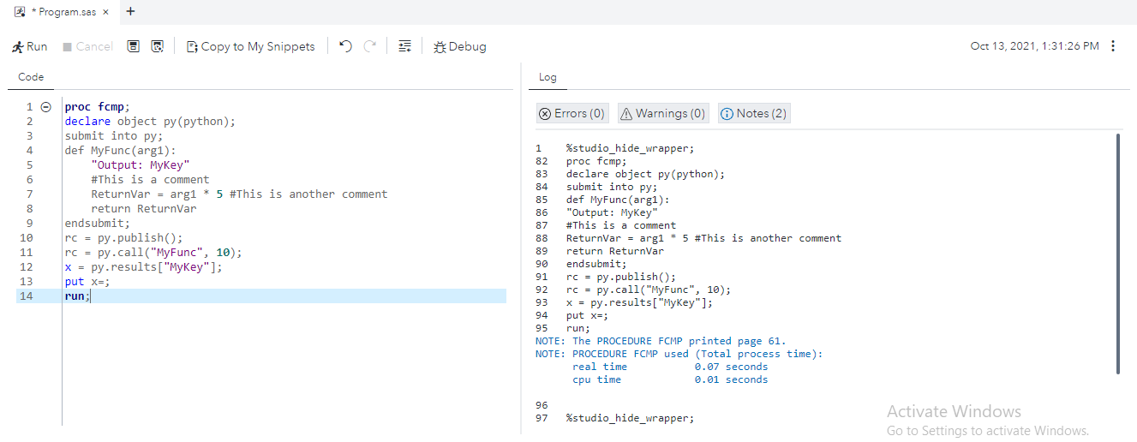This screenshot has width=1137, height=442.
Task: Start the Debug tool
Action: pyautogui.click(x=459, y=46)
